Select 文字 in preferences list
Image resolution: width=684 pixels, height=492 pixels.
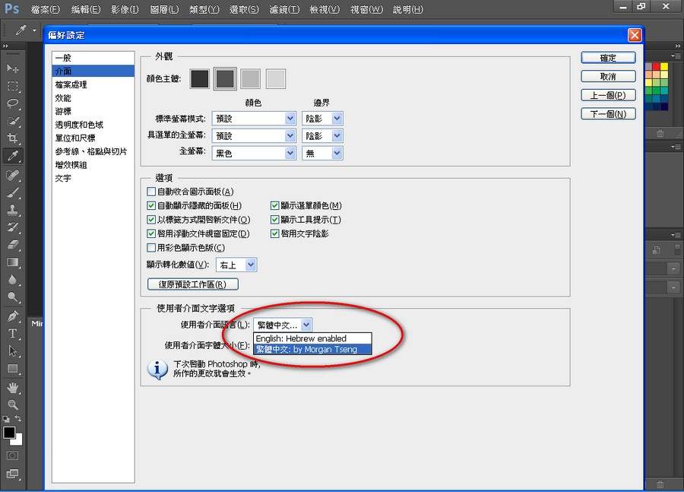click(x=93, y=178)
